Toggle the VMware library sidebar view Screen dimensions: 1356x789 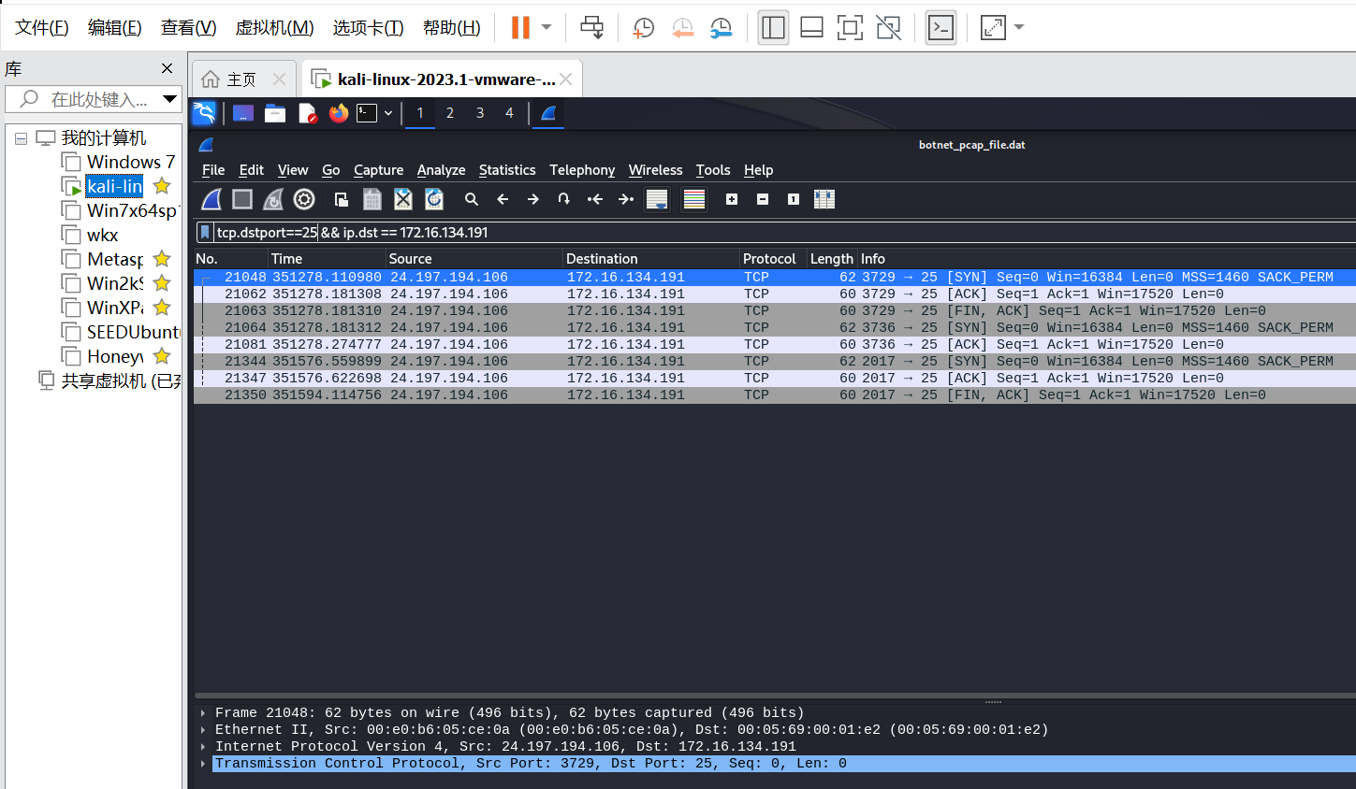(x=773, y=27)
